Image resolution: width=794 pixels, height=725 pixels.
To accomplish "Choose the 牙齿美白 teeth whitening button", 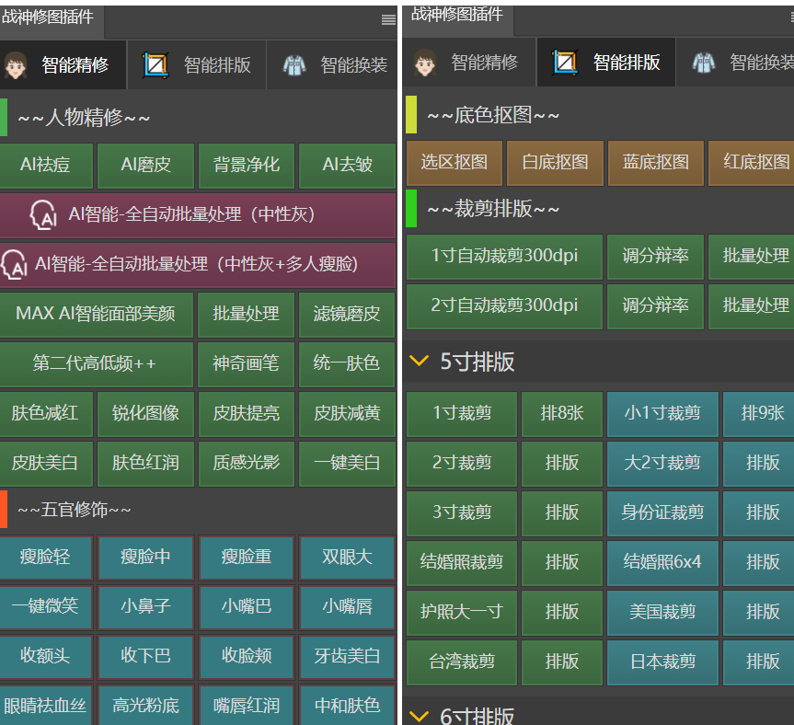I will coord(347,656).
